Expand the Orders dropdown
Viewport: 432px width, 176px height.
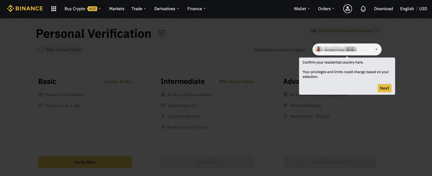click(x=326, y=9)
